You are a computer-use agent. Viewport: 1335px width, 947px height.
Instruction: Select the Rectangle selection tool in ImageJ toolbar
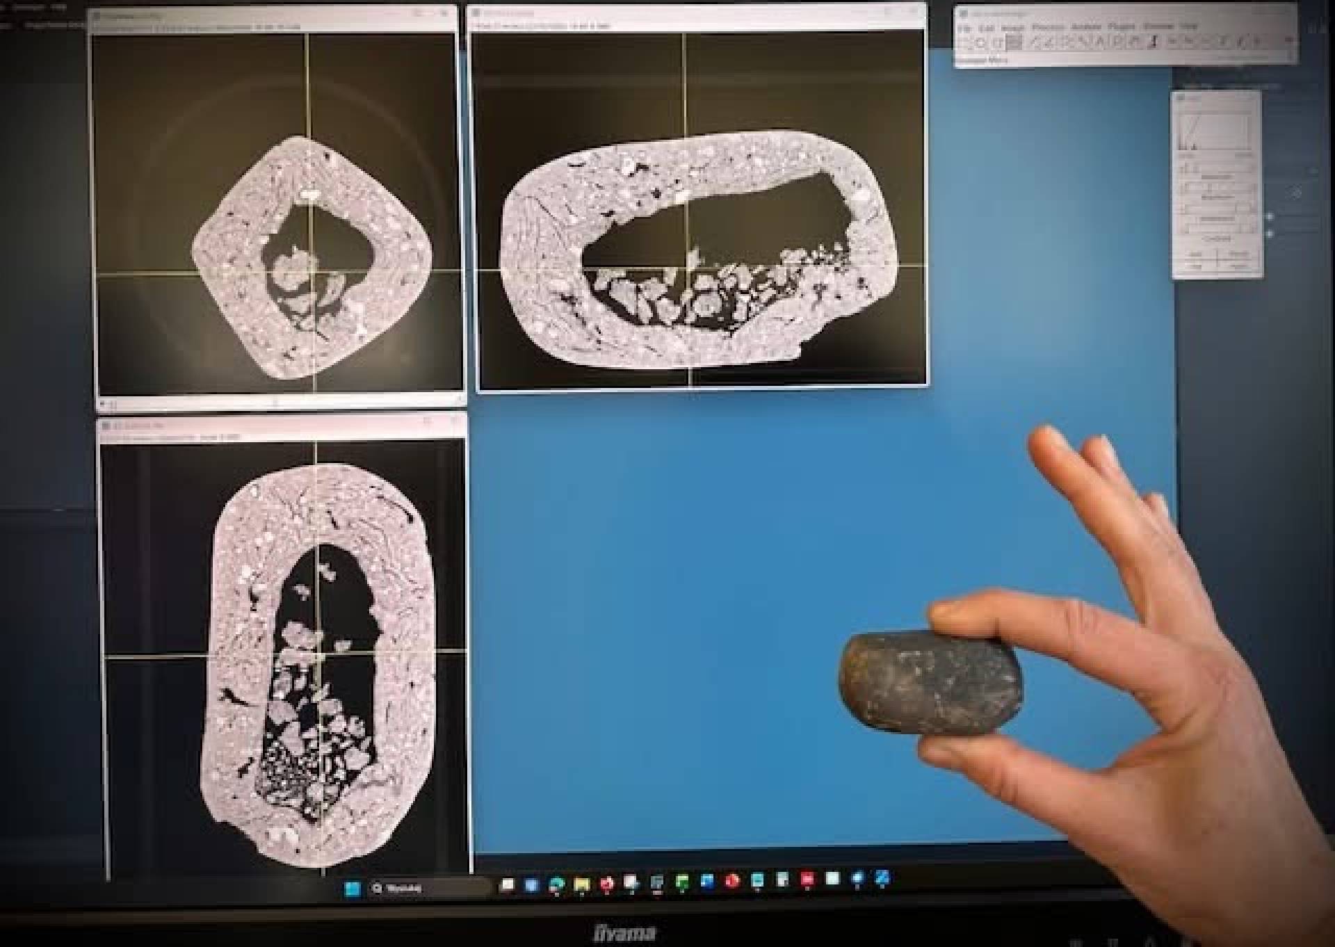[x=964, y=42]
